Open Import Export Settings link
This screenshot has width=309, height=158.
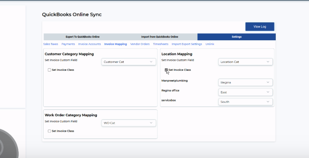(187, 44)
